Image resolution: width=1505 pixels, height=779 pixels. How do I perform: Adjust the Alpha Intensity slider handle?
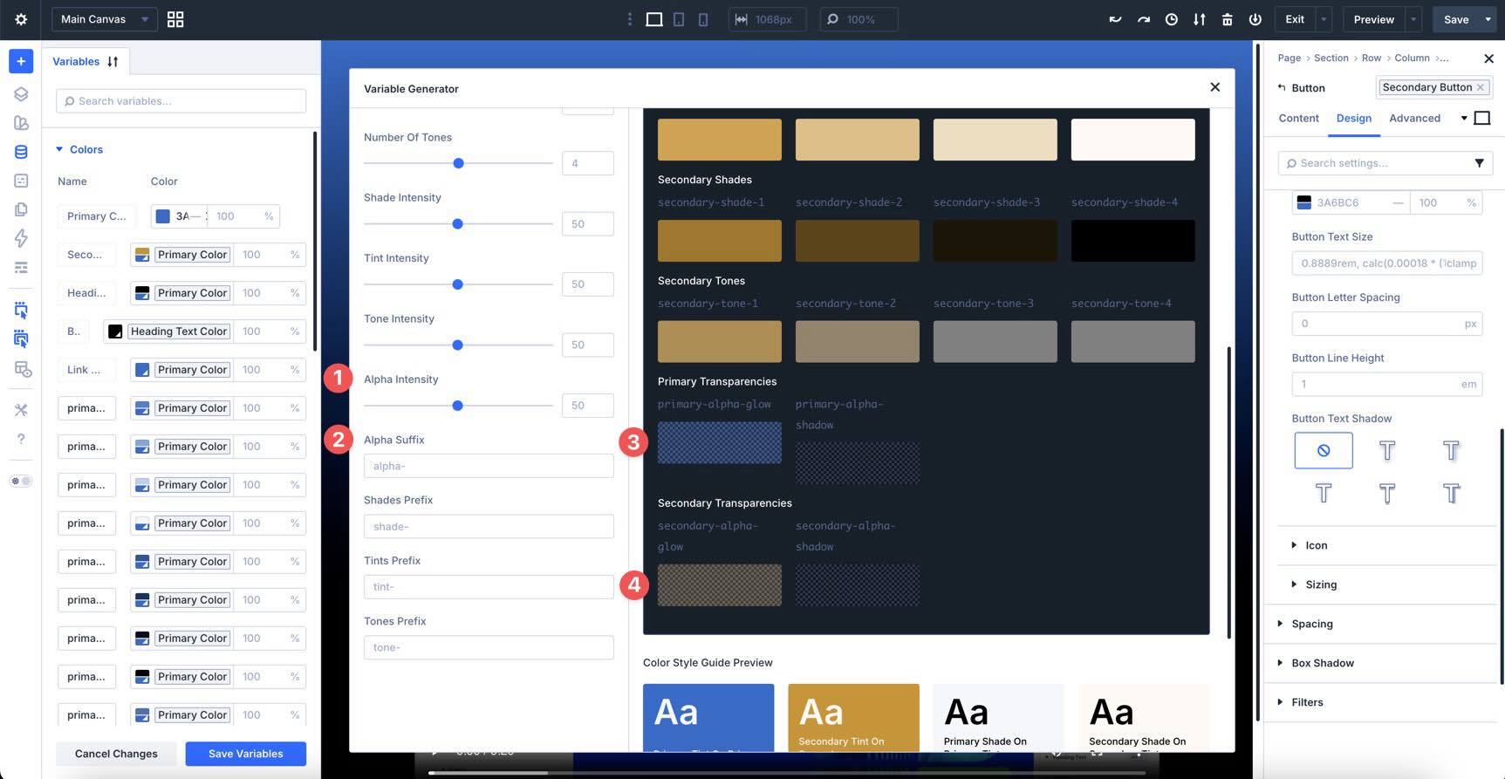click(457, 406)
